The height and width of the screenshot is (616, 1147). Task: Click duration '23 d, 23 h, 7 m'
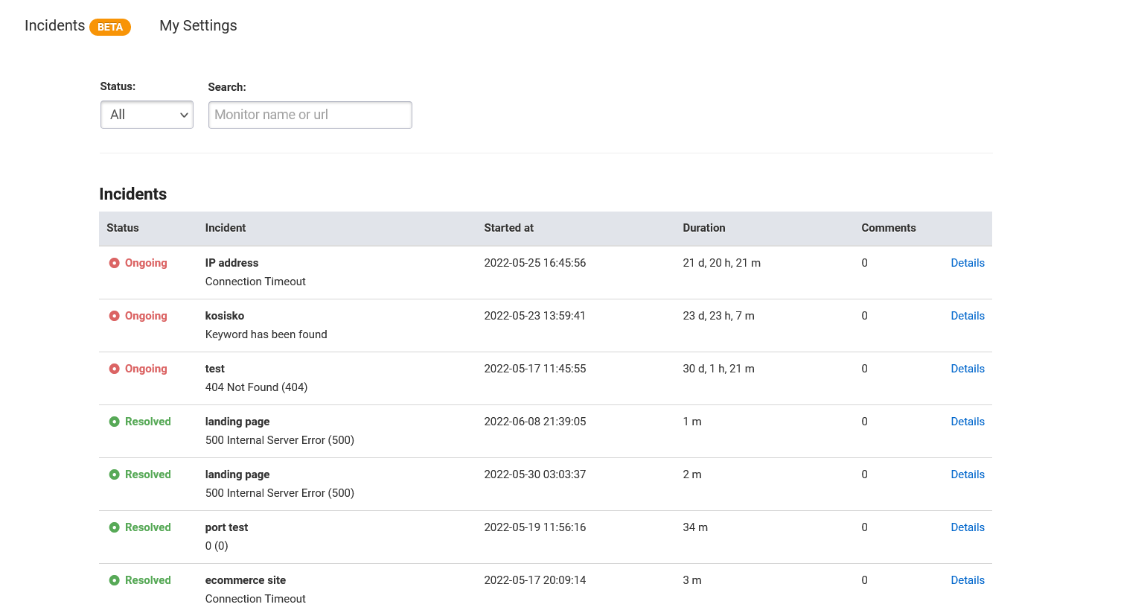719,316
